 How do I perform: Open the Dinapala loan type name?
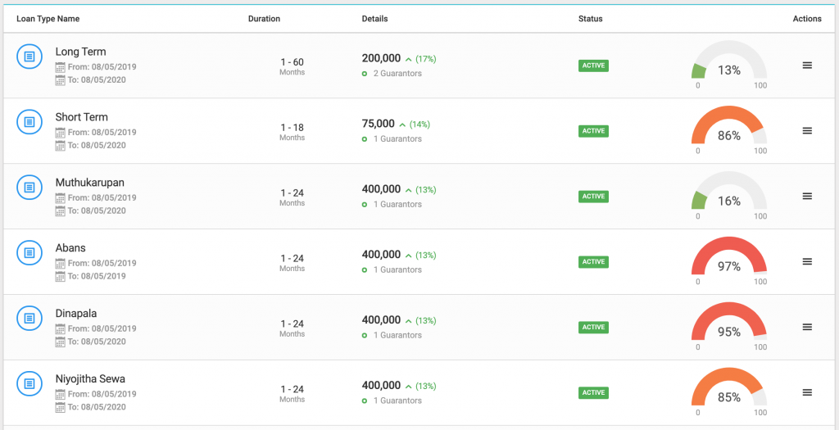click(76, 314)
